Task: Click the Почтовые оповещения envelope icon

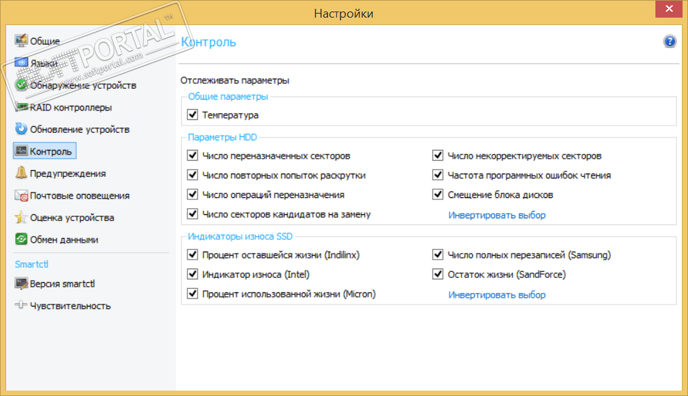Action: (x=20, y=195)
